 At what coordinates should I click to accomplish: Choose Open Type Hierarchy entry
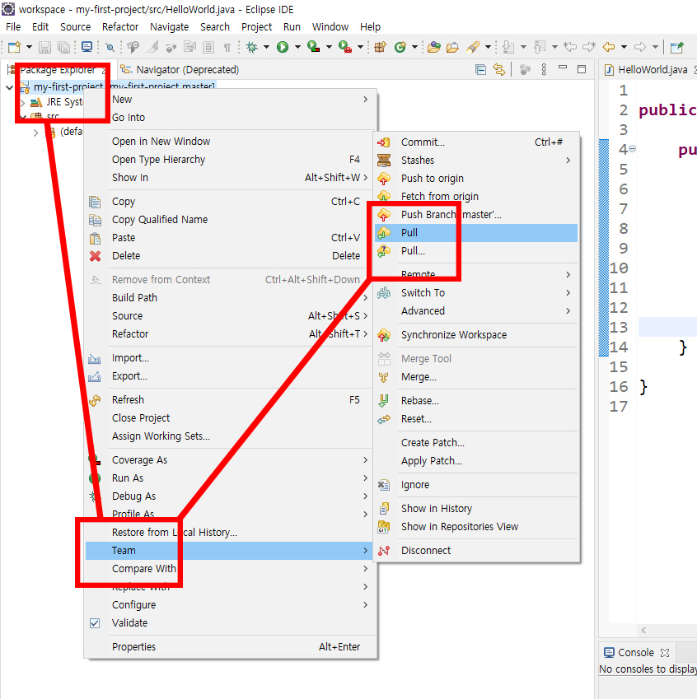tap(230, 160)
